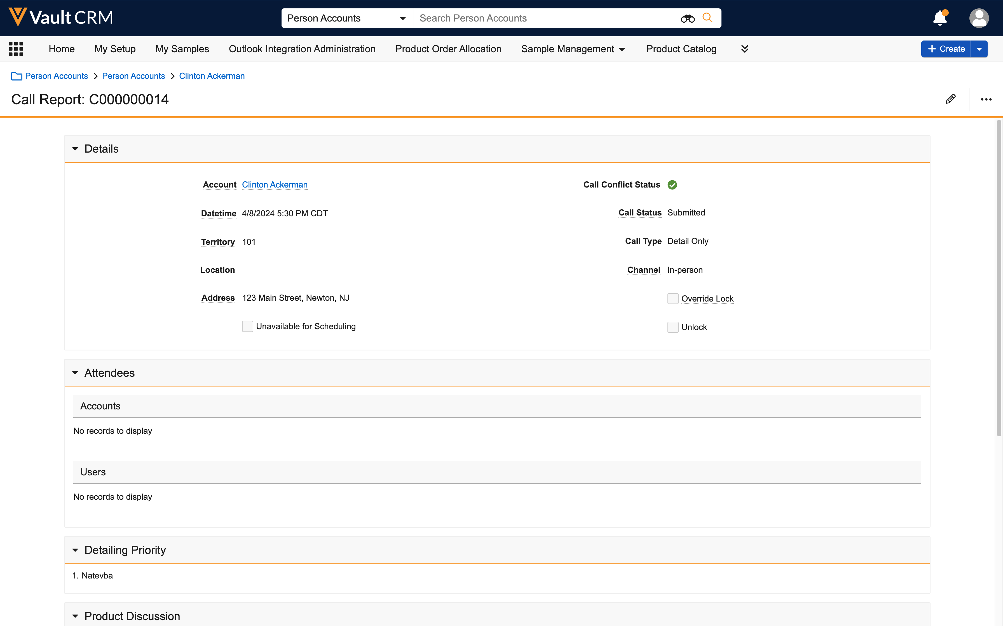Screen dimensions: 1003x626
Task: Click the green Call Conflict Status checkmark
Action: click(x=672, y=185)
